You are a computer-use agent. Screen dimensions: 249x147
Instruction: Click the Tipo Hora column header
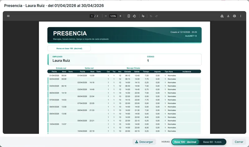pos(169,71)
